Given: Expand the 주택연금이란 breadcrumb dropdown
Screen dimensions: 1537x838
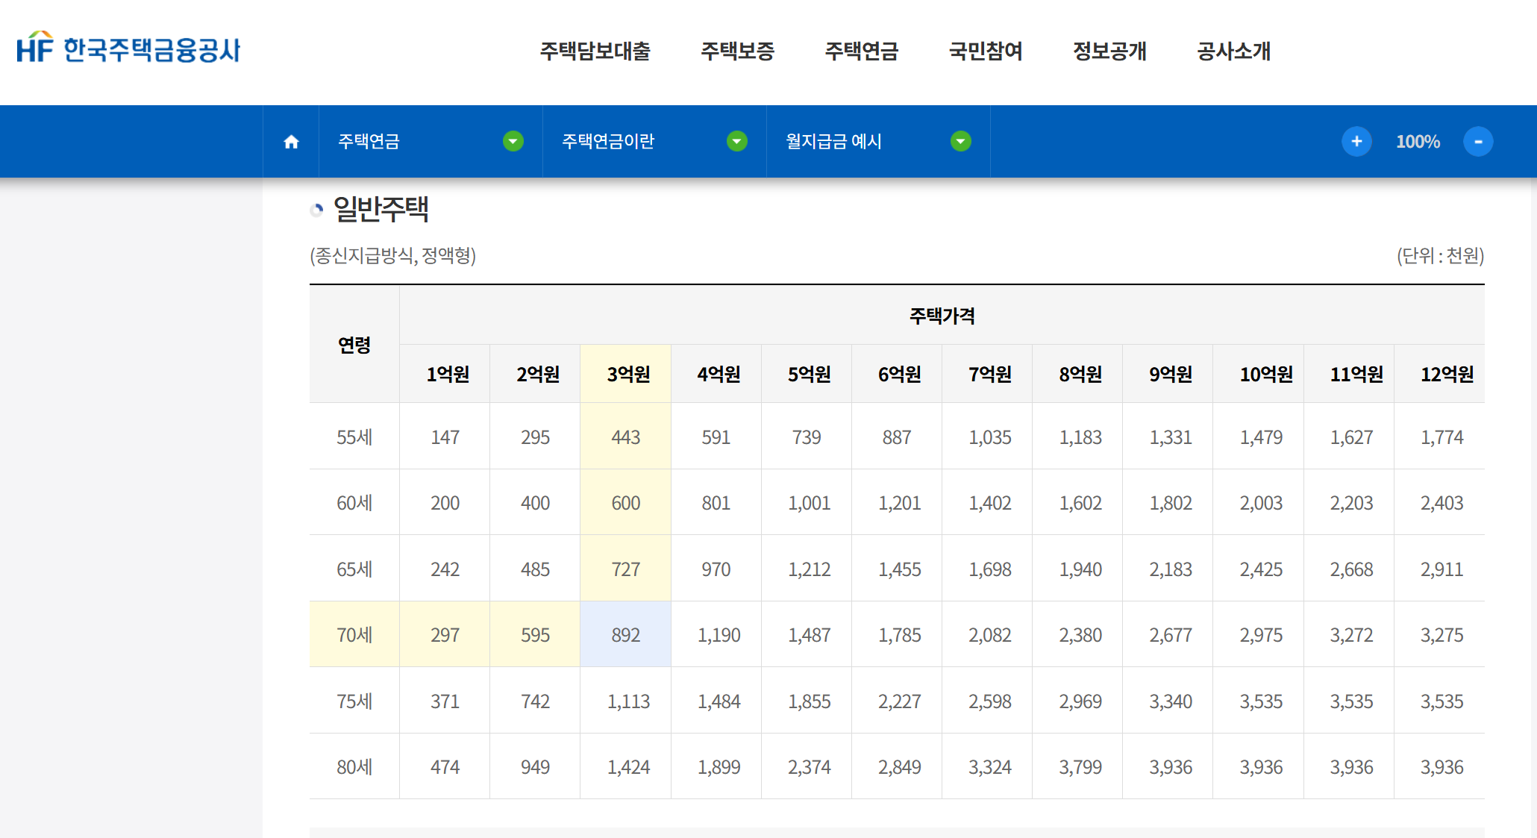Looking at the screenshot, I should click(736, 141).
